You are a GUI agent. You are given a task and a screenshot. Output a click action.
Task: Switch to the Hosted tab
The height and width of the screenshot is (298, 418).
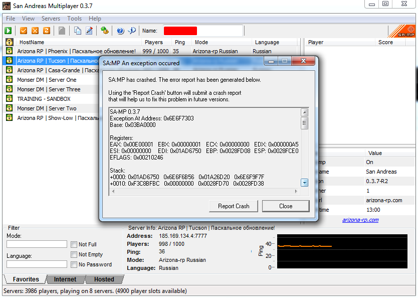(x=104, y=279)
